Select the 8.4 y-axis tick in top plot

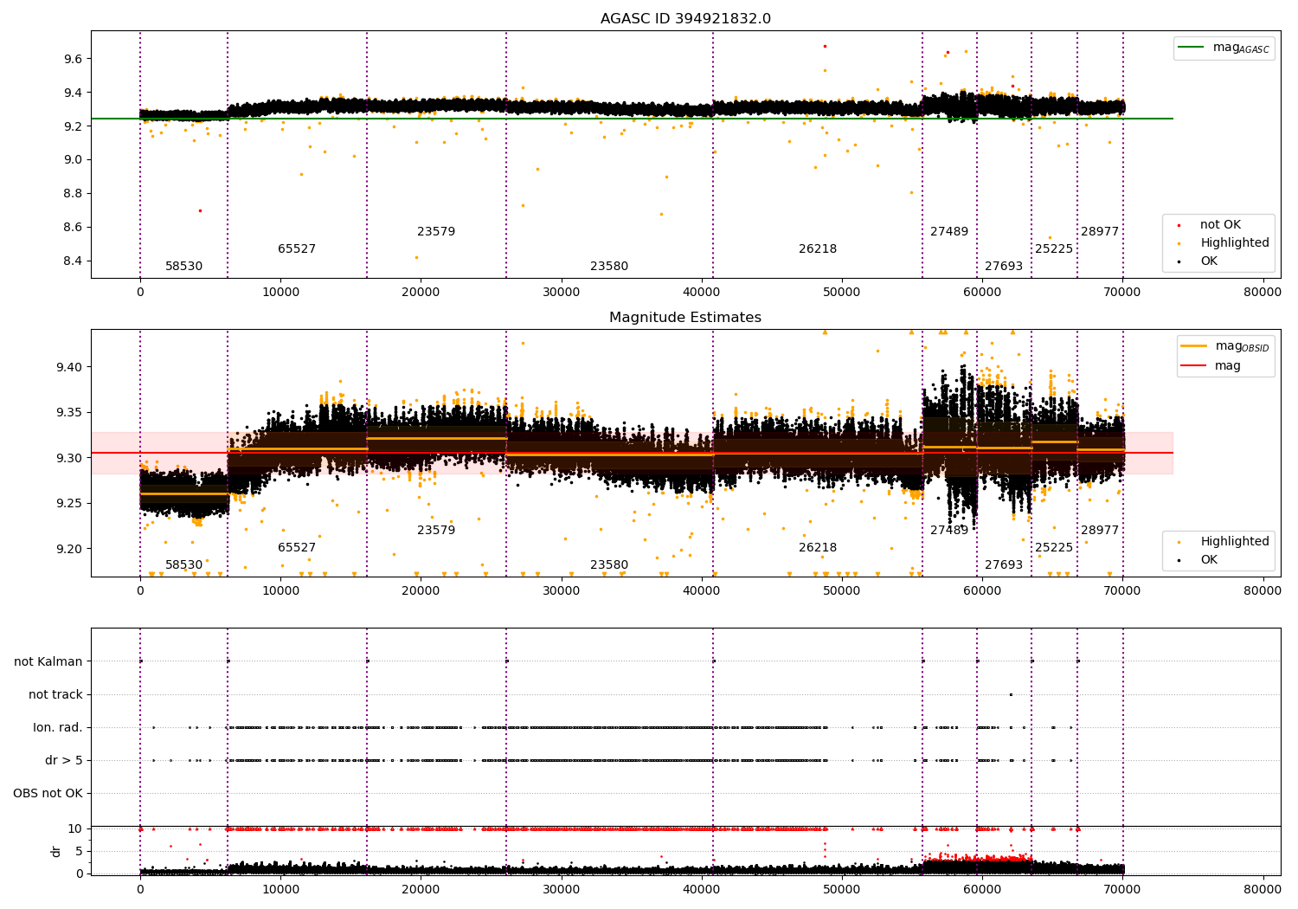[72, 261]
